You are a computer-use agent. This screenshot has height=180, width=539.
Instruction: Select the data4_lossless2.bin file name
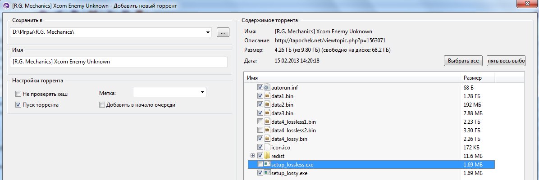(x=293, y=130)
